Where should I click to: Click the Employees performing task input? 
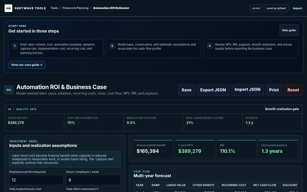coord(36,180)
